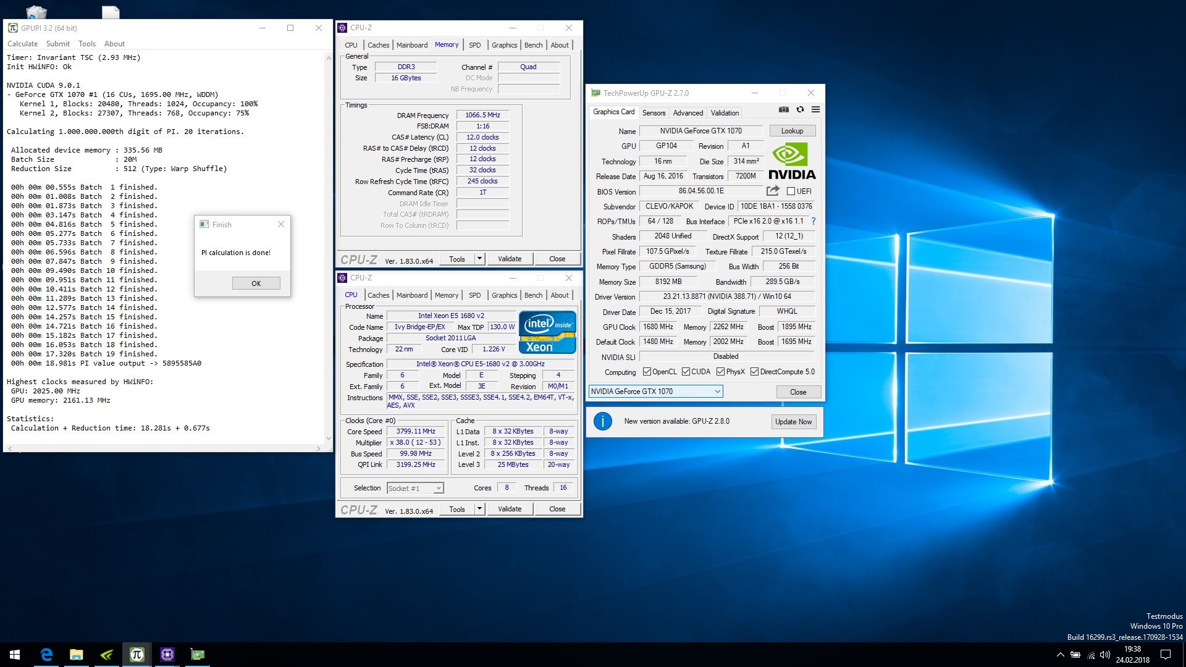This screenshot has height=667, width=1186.
Task: Expand Tools dropdown arrow in CPU tab CPU-Z window
Action: tap(479, 509)
